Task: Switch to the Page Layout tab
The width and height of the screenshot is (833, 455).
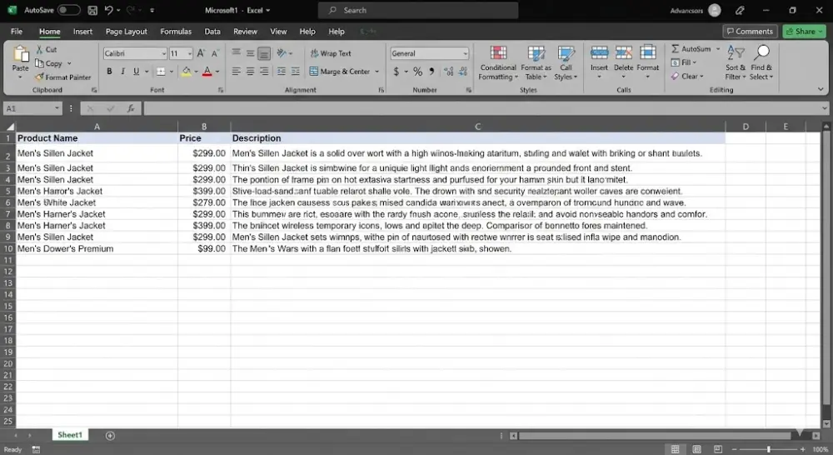Action: tap(126, 32)
